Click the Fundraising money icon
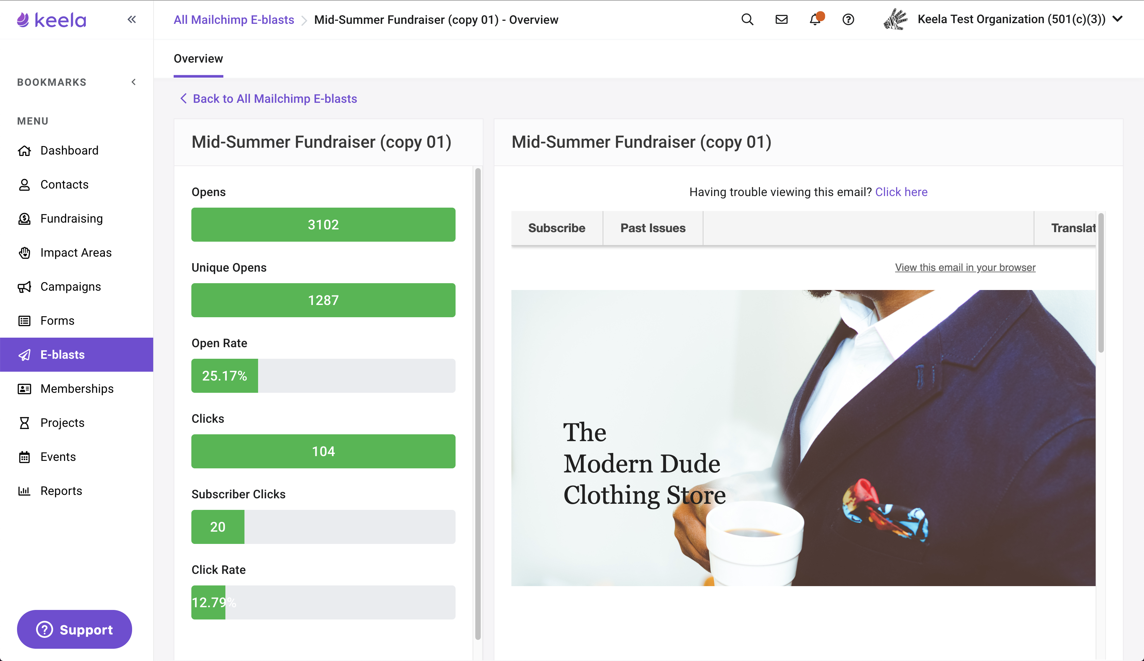 [x=25, y=219]
